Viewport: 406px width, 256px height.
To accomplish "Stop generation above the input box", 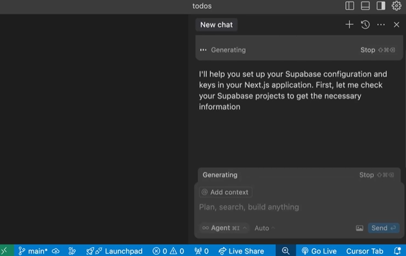I will (377, 175).
